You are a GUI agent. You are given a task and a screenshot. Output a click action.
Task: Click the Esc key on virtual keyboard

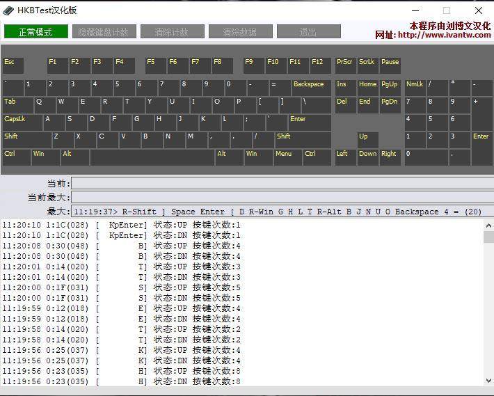(x=13, y=65)
